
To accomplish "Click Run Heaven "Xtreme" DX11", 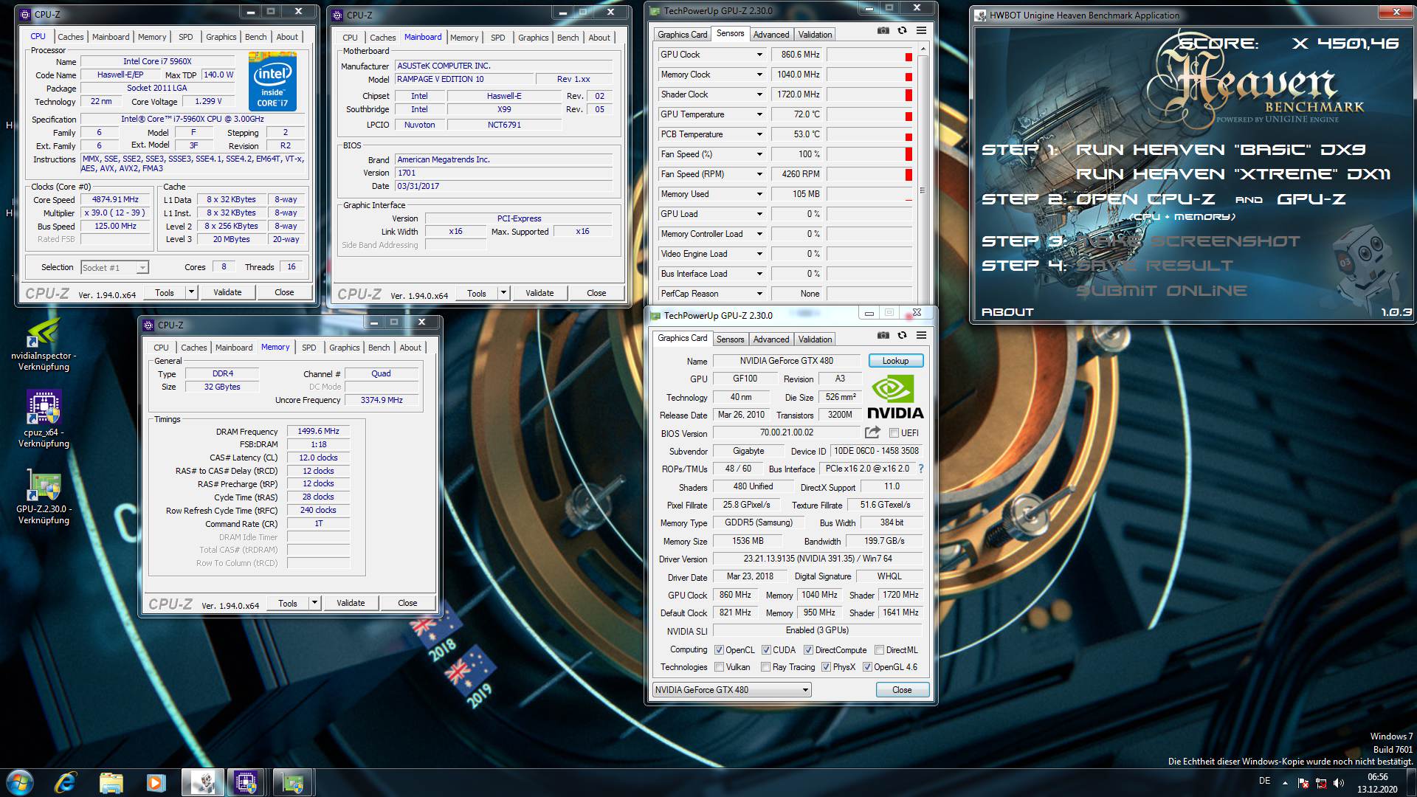I will (1232, 175).
